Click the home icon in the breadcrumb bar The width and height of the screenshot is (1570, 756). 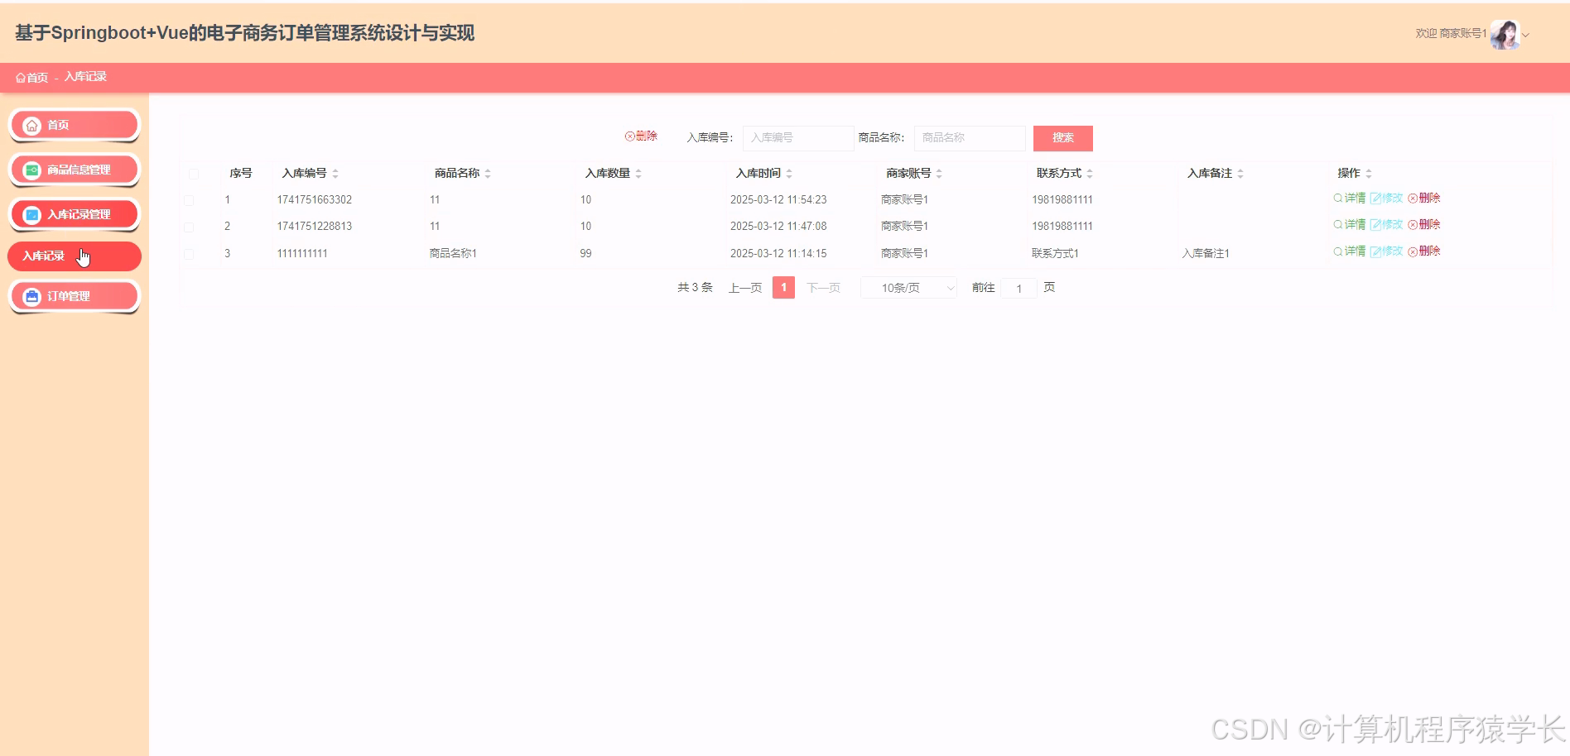click(x=20, y=77)
